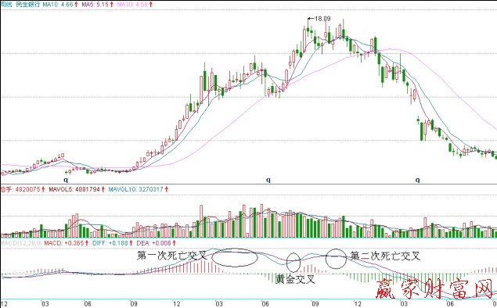Click the 民生银行 stock name label
Image resolution: width=497 pixels, height=308 pixels.
(28, 5)
